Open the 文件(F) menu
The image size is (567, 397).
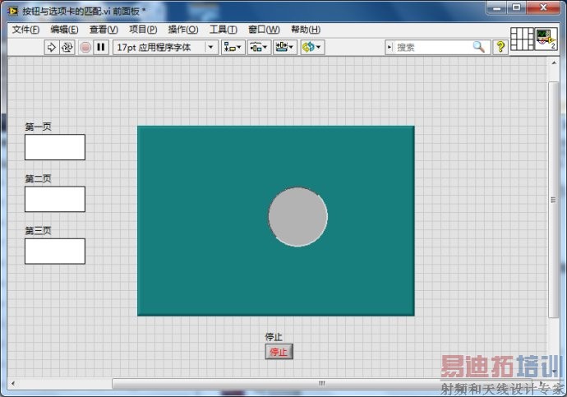click(26, 30)
